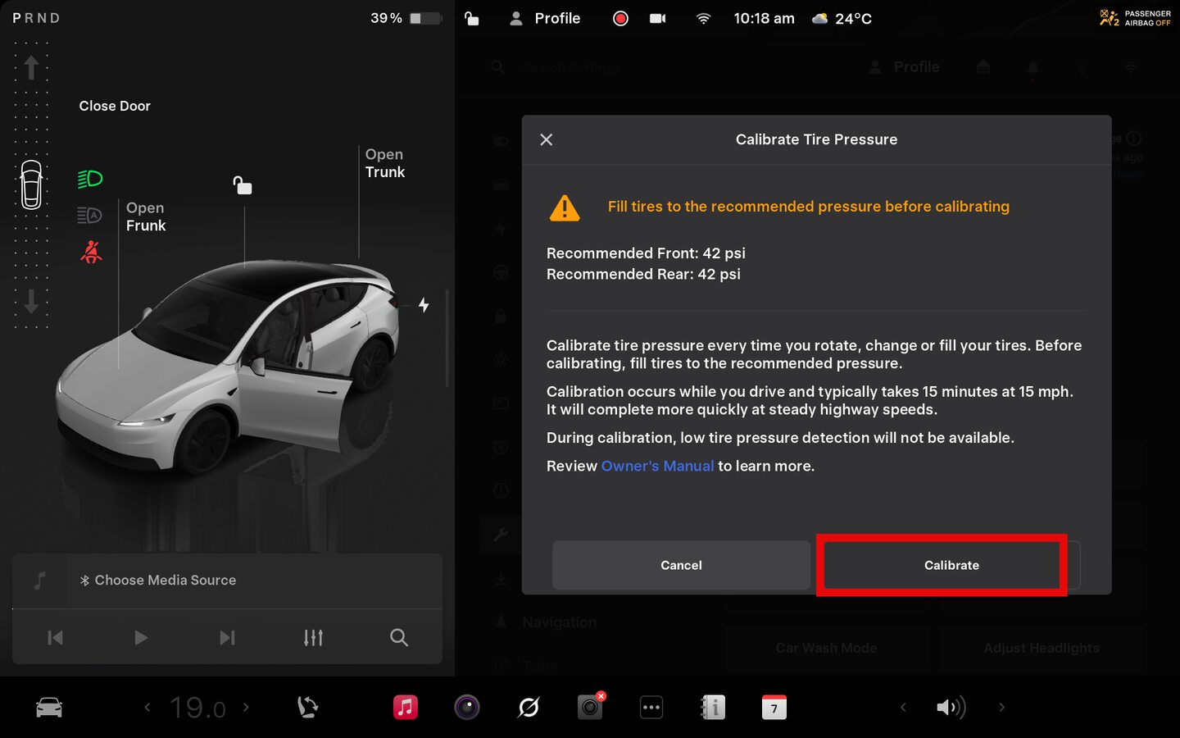The image size is (1180, 738).
Task: Show all apps with three-dots icon
Action: click(651, 707)
